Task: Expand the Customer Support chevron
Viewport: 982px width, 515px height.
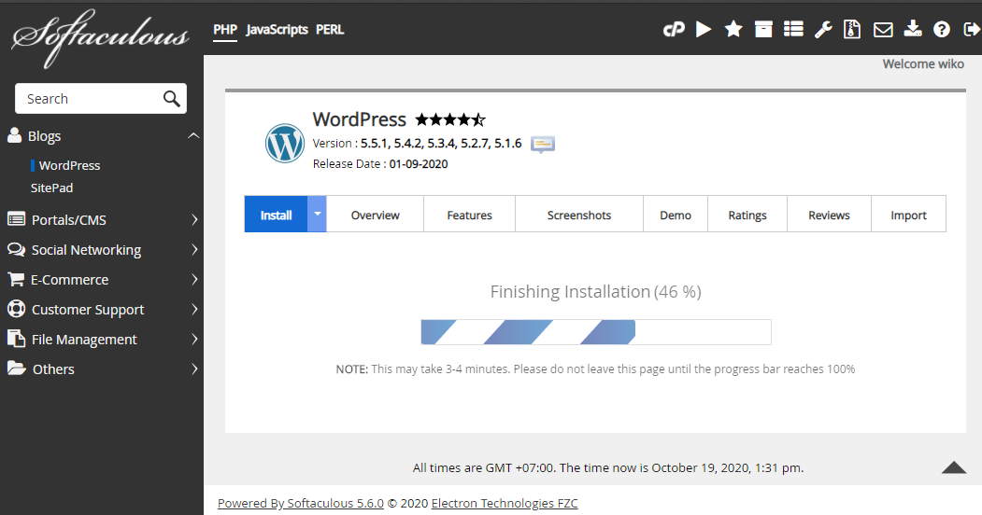Action: tap(194, 309)
